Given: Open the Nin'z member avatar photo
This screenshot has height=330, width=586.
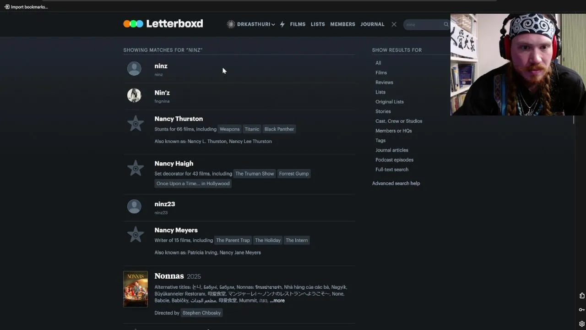Looking at the screenshot, I should point(134,95).
